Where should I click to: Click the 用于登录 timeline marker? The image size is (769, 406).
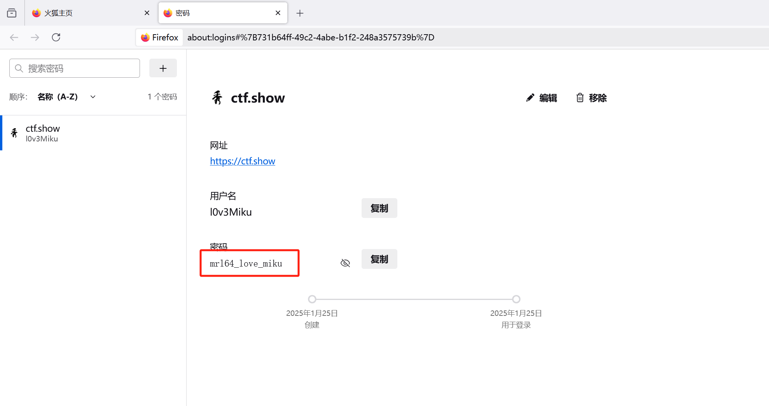click(x=516, y=299)
